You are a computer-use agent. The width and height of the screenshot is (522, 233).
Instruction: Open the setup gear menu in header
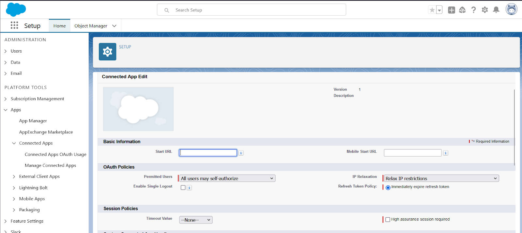tap(485, 10)
